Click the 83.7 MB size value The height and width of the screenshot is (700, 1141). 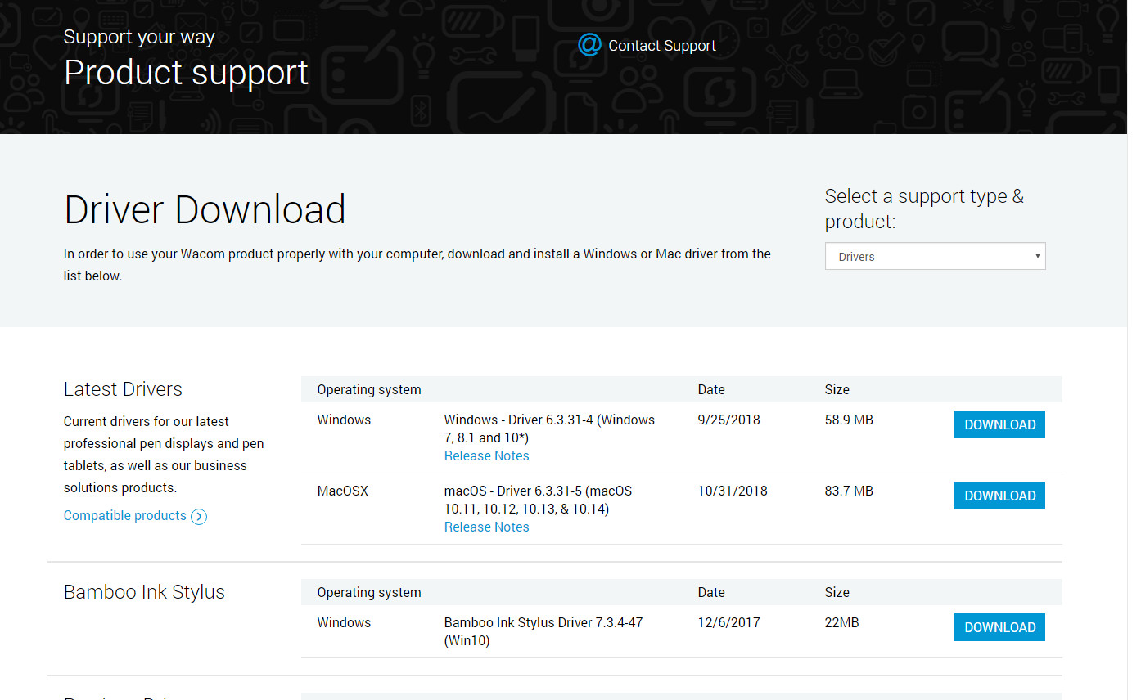coord(849,491)
